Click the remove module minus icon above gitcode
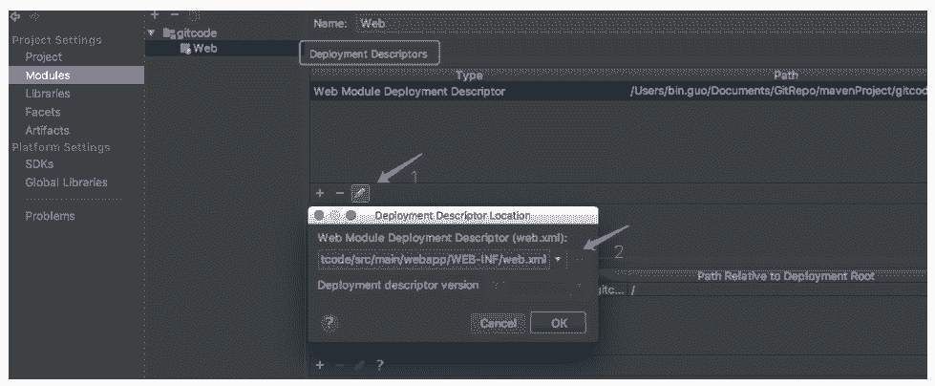 pyautogui.click(x=173, y=15)
